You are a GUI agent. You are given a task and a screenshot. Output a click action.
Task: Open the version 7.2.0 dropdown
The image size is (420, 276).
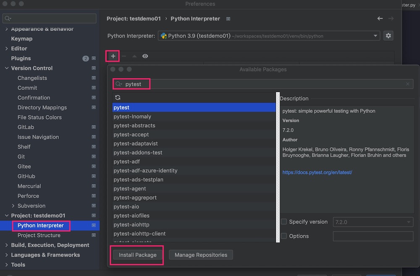pos(409,222)
